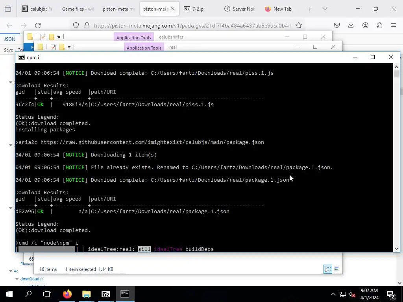Image resolution: width=403 pixels, height=302 pixels.
Task: Open the list all tabs dropdown
Action: pyautogui.click(x=325, y=9)
